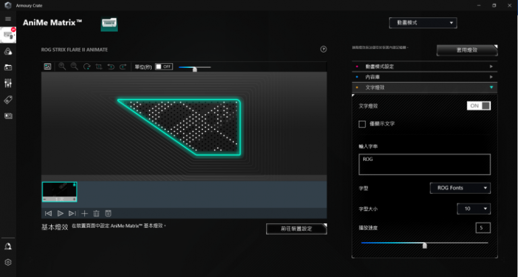This screenshot has height=277, width=518.
Task: Delete the selected frame with trash icon
Action: click(96, 213)
